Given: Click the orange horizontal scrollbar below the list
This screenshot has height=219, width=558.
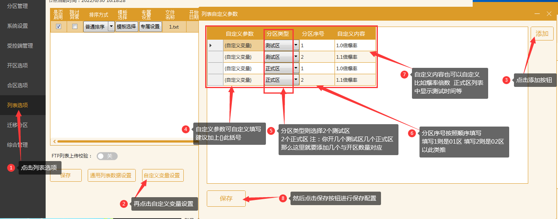Looking at the screenshot, I should pyautogui.click(x=127, y=141).
